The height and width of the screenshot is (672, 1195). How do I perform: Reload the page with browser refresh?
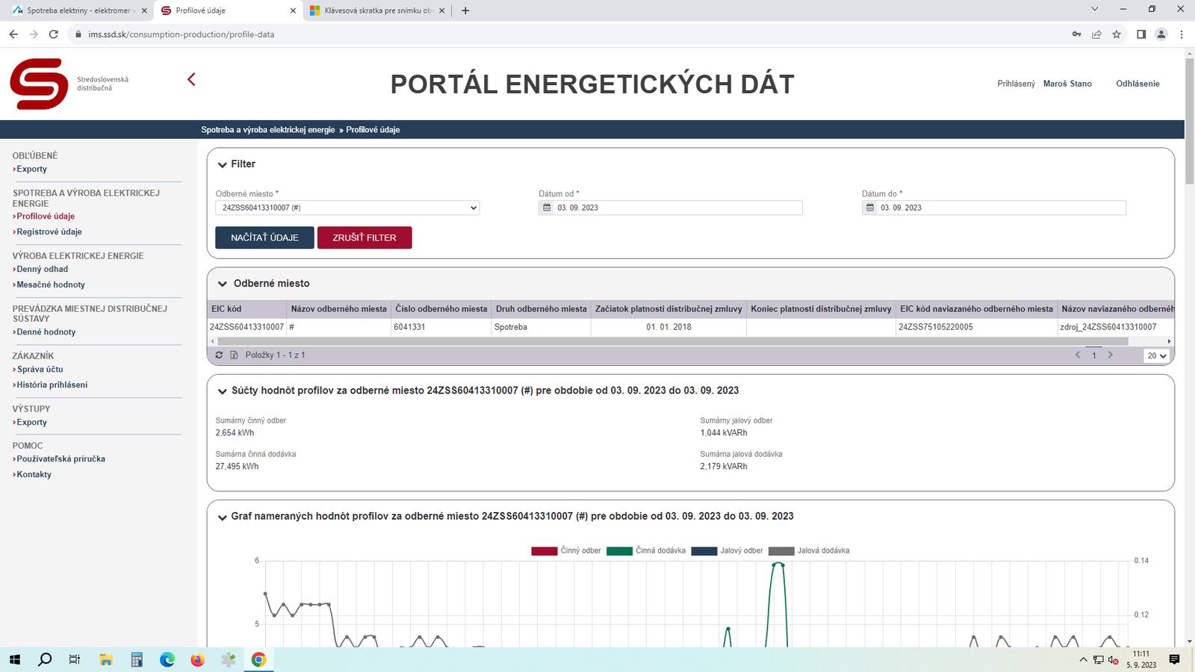click(54, 34)
